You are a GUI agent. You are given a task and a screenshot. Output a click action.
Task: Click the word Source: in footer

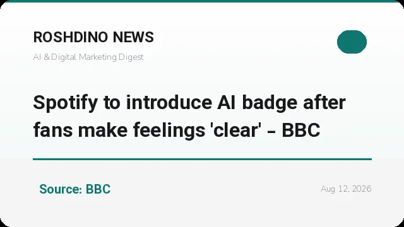point(61,189)
